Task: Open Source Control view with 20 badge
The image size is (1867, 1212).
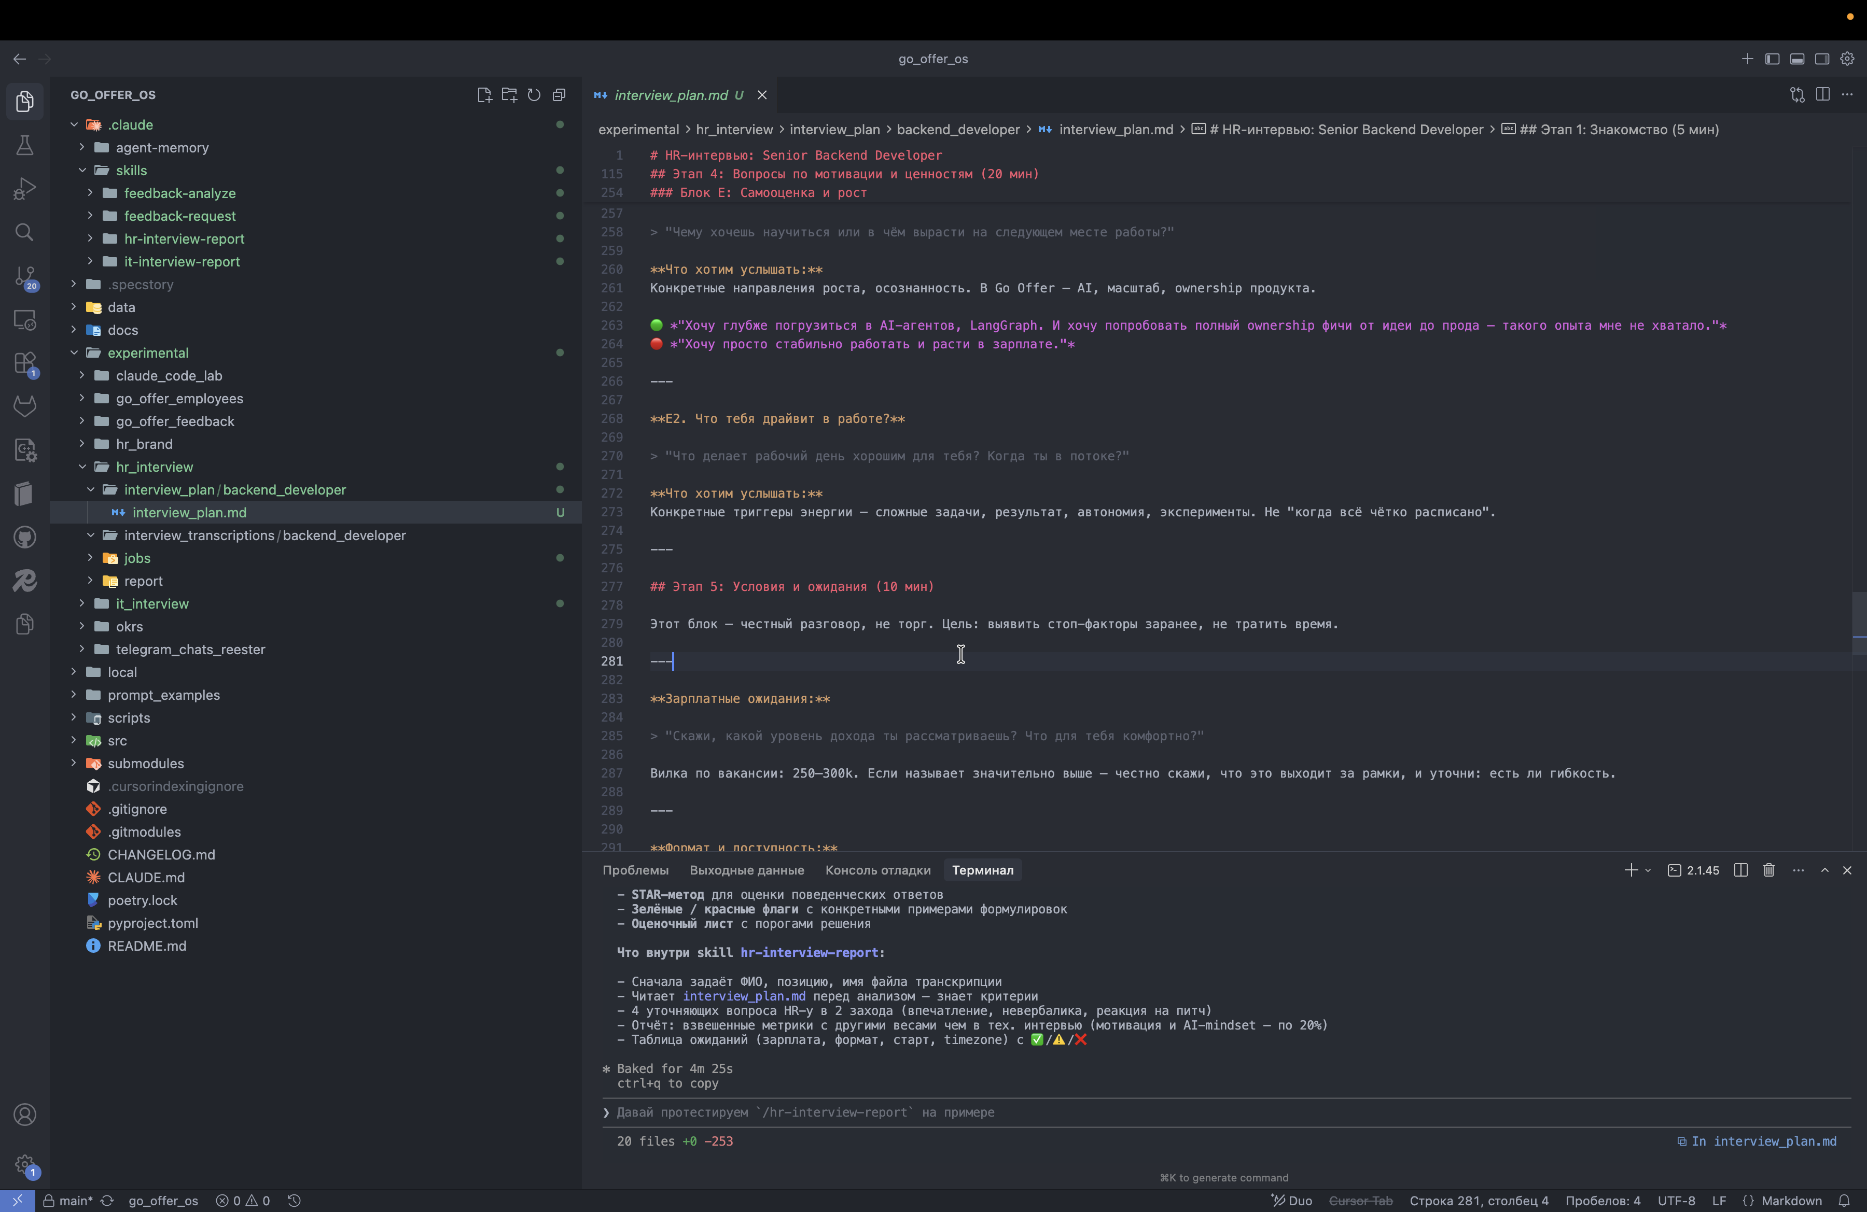Action: pos(24,277)
